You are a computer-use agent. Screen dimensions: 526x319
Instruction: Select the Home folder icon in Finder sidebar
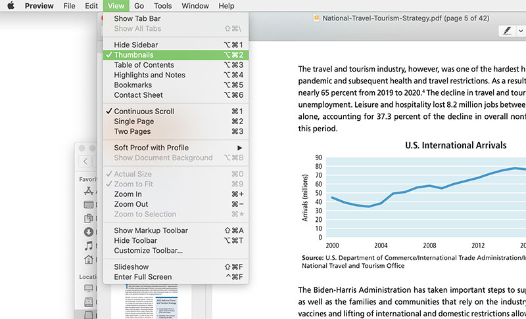tap(89, 259)
